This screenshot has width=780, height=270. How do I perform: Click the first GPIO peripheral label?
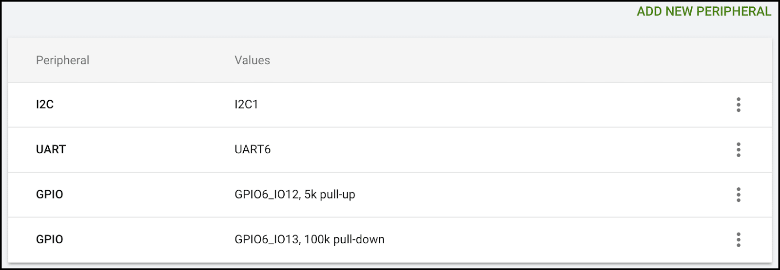[50, 194]
